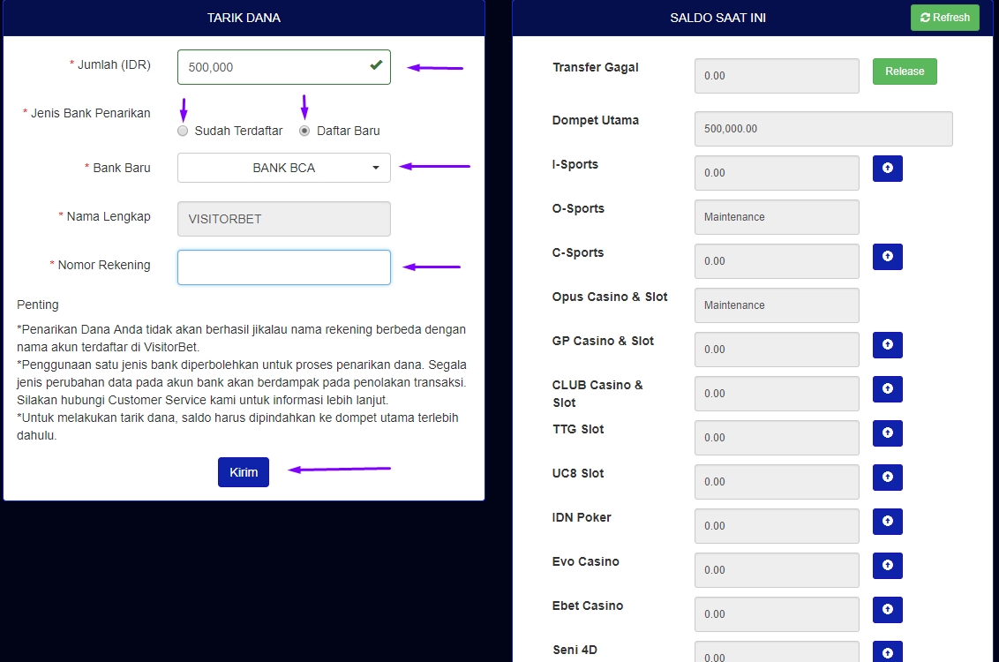Click the Evo Casino balance field
The height and width of the screenshot is (662, 999).
click(777, 570)
